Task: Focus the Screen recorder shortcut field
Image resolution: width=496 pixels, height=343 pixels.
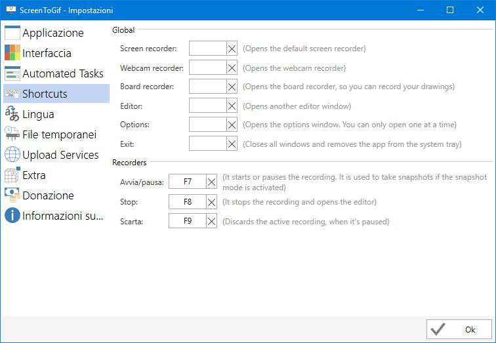Action: click(x=208, y=49)
